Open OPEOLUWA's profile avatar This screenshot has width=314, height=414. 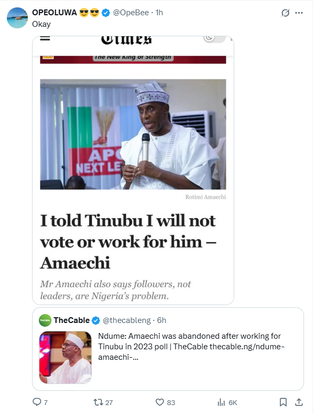(x=17, y=18)
